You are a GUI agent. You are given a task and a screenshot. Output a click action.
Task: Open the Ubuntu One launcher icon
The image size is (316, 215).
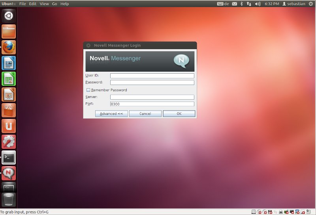pos(9,126)
